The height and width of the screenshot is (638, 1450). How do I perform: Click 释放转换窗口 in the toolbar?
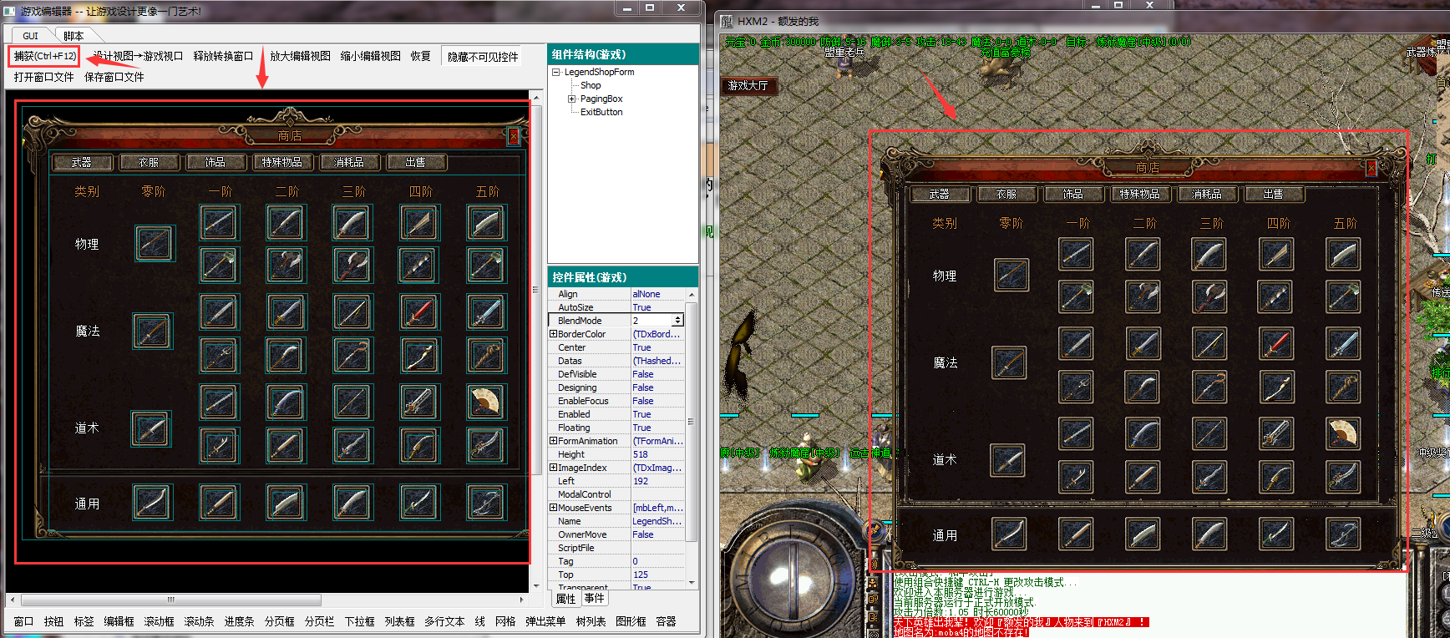[223, 56]
